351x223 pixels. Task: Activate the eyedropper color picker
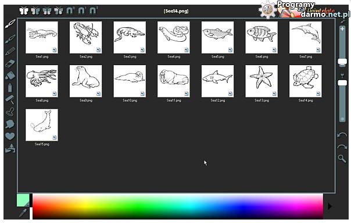23,213
